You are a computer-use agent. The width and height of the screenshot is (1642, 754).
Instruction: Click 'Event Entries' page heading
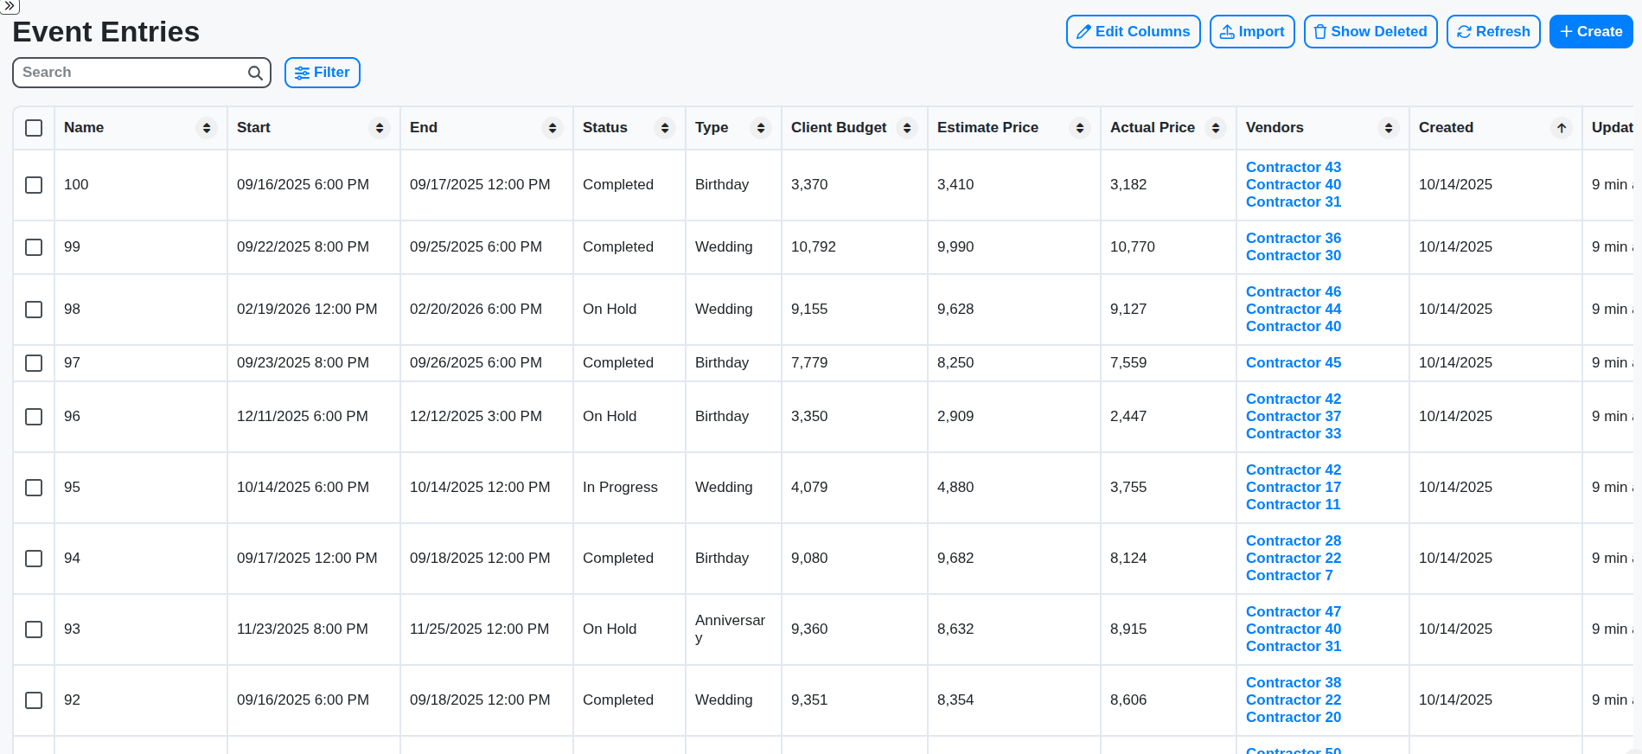[105, 32]
